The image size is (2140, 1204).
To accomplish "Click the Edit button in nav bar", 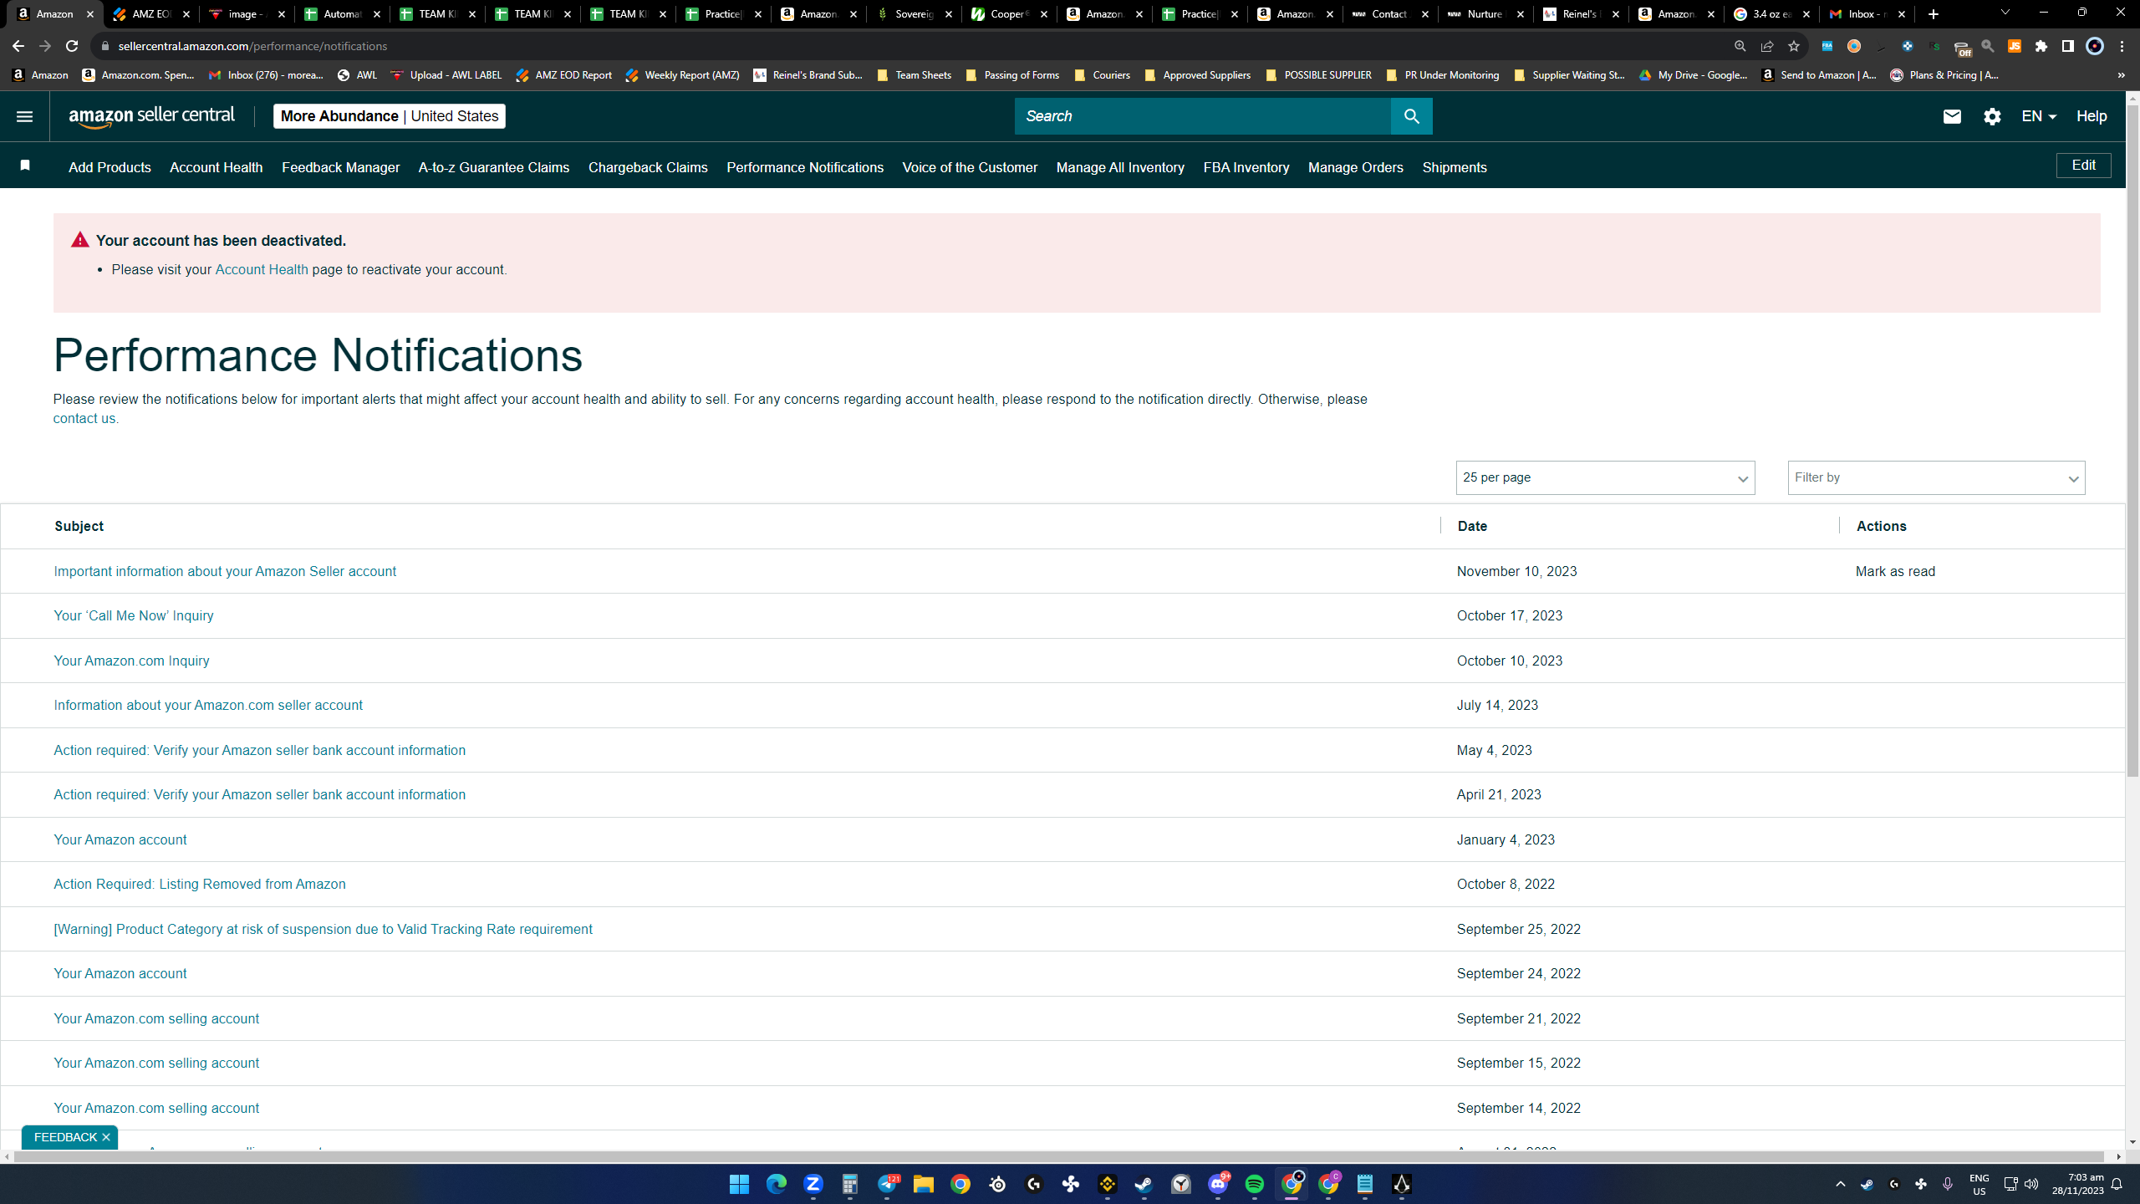I will 2083,166.
